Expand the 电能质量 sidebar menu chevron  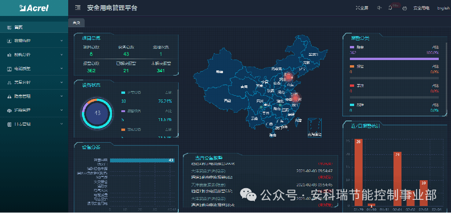click(62, 68)
